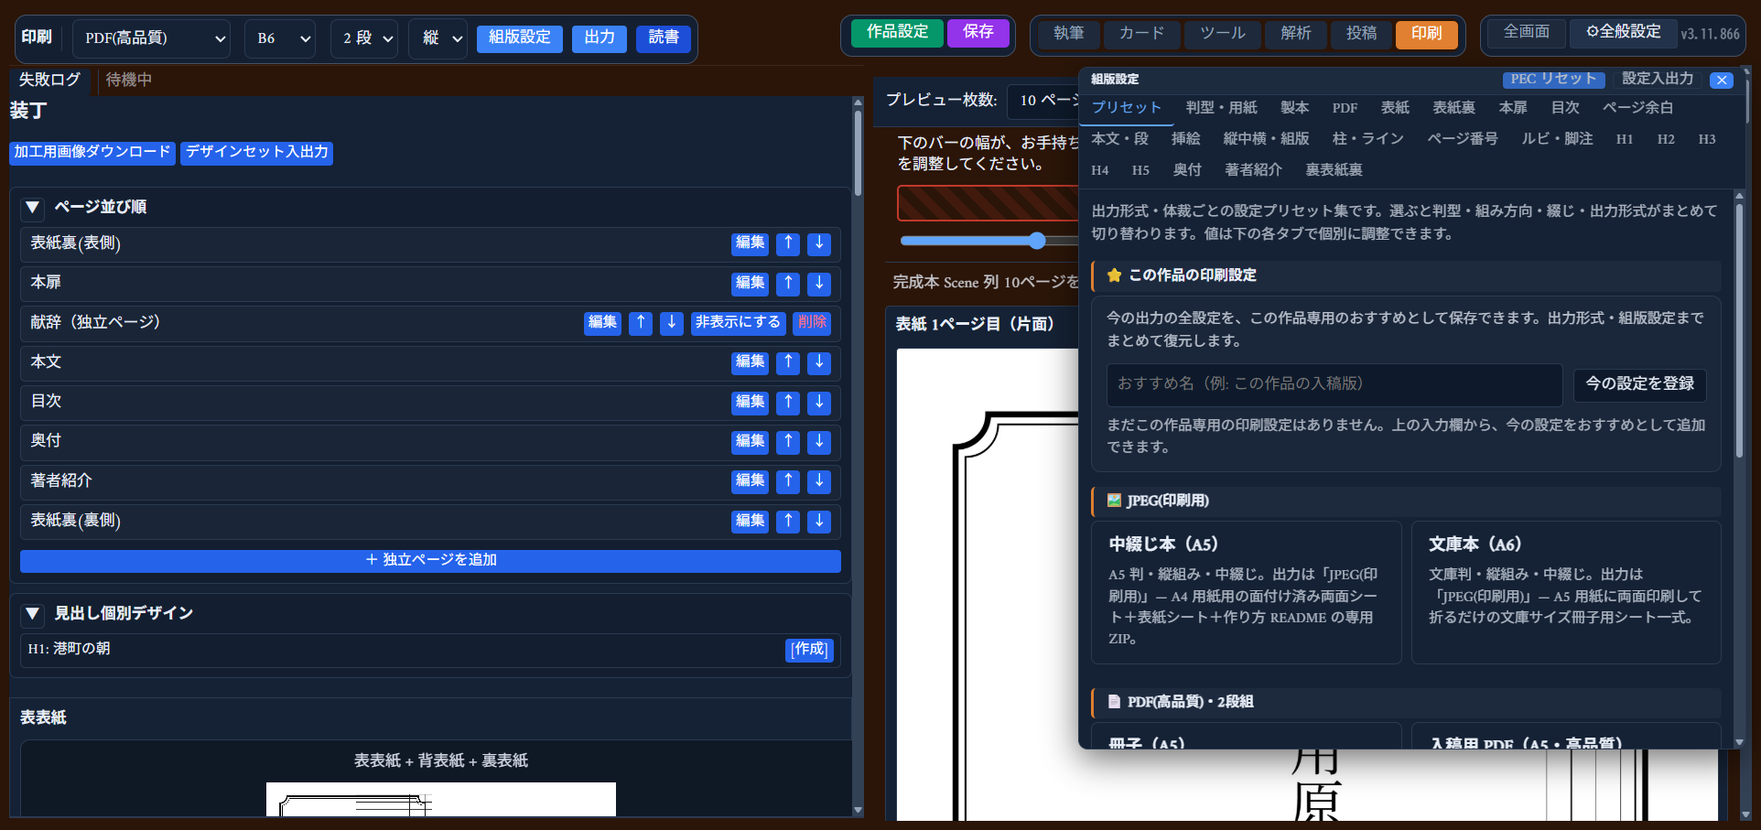Switch to カード mode

(1141, 34)
